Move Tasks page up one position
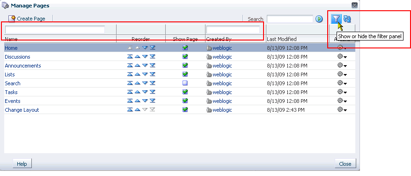Image resolution: width=411 pixels, height=176 pixels. tap(137, 92)
